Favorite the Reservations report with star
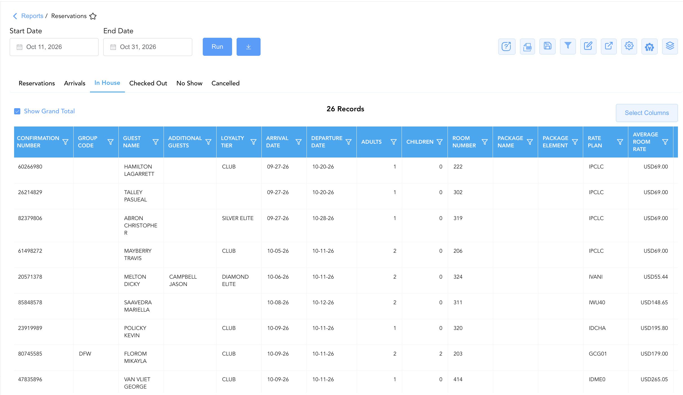683x395 pixels. tap(93, 16)
